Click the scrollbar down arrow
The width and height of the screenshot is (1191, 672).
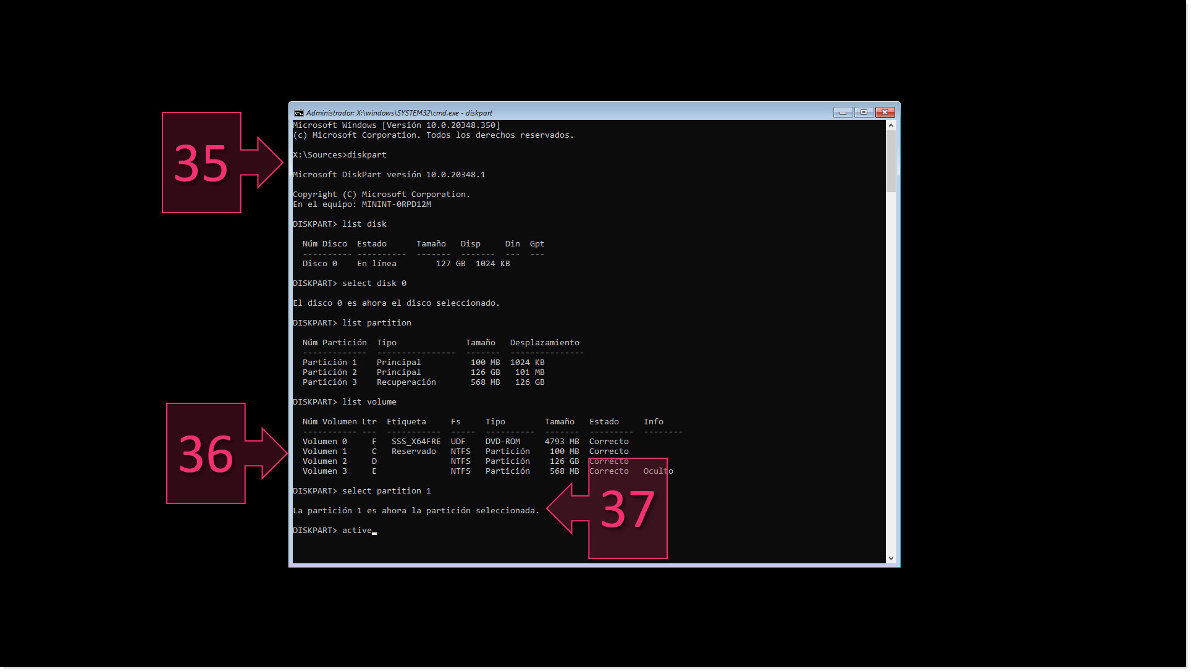coord(891,558)
